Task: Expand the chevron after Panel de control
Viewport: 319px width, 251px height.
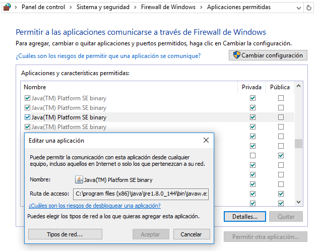Action: (71, 8)
